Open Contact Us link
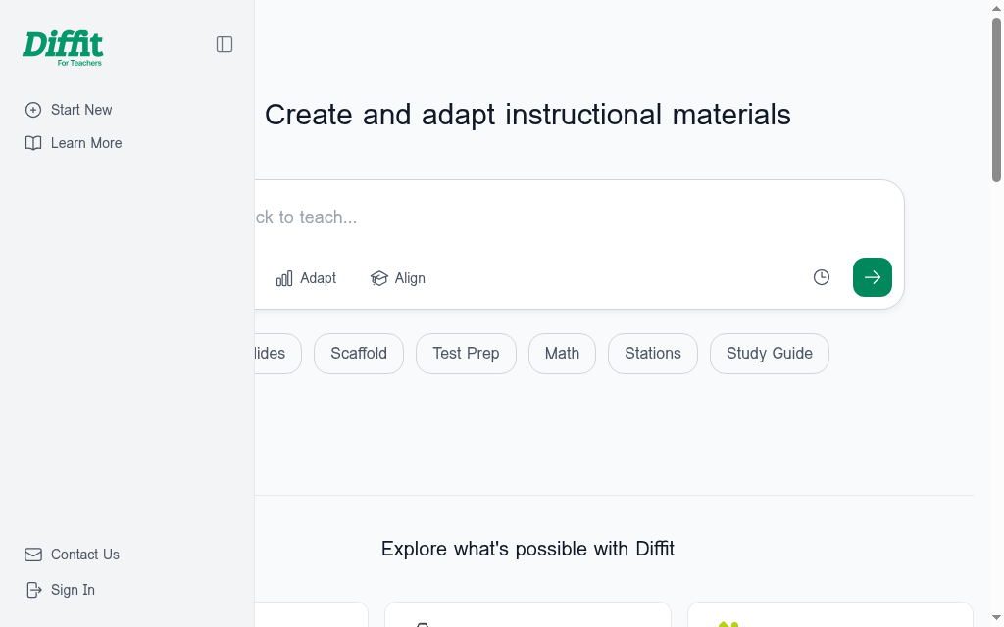Viewport: 1004px width, 627px height. click(73, 555)
